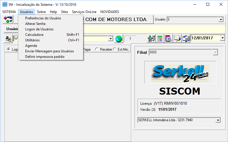Expand the Filial 000 dropdown arrow
Screen dimensions: 228x142
[x=215, y=52]
